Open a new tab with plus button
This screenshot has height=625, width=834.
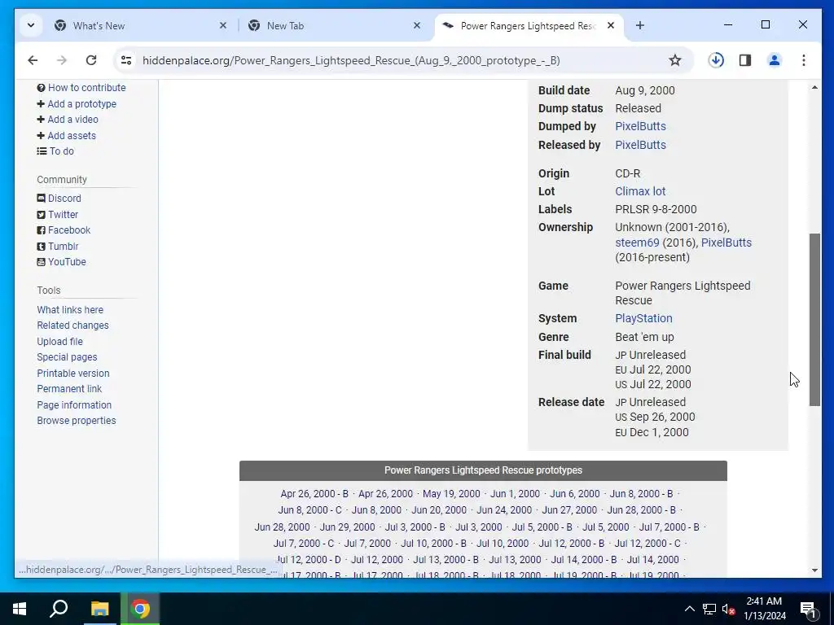point(640,25)
